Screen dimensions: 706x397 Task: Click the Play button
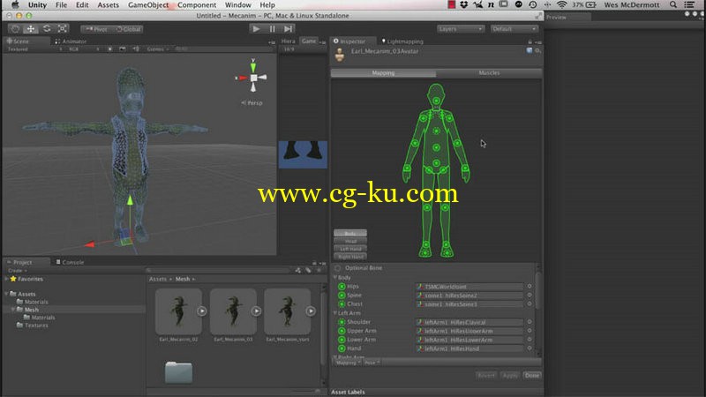click(x=256, y=29)
